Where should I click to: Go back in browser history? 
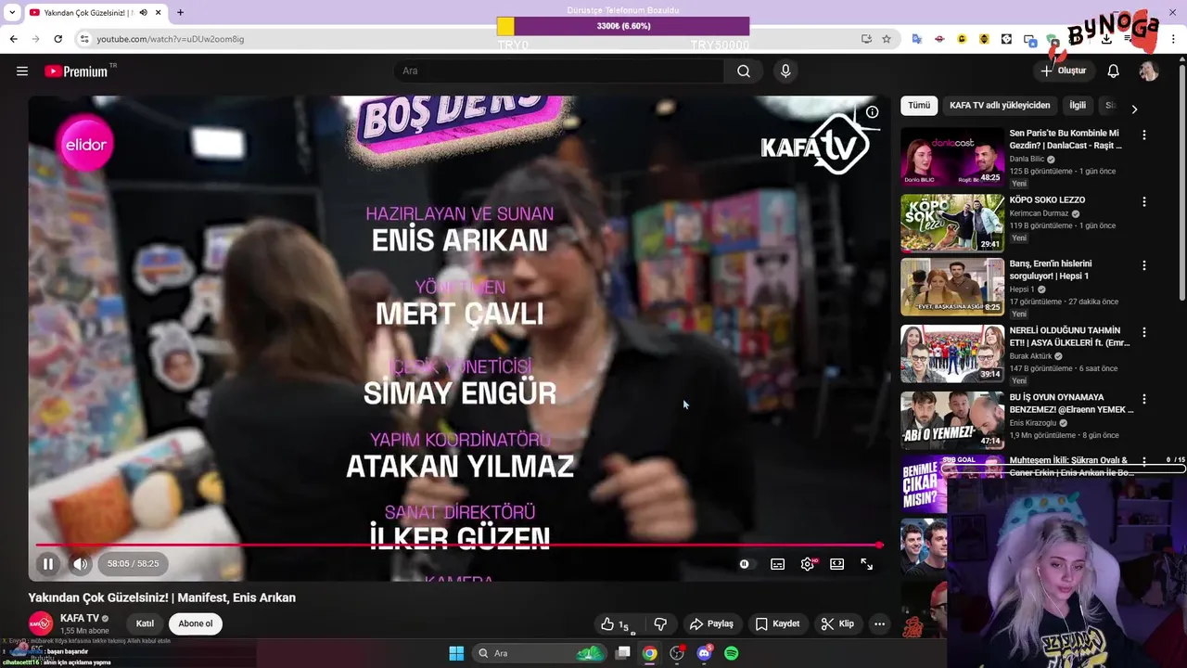pos(14,39)
